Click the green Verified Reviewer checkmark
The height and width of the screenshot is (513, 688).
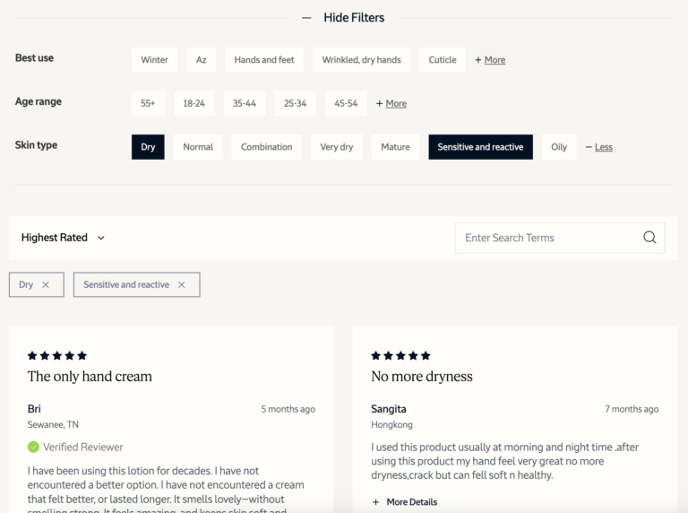[x=34, y=447]
